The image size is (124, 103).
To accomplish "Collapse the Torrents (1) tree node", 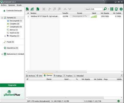I will click(x=2, y=18).
